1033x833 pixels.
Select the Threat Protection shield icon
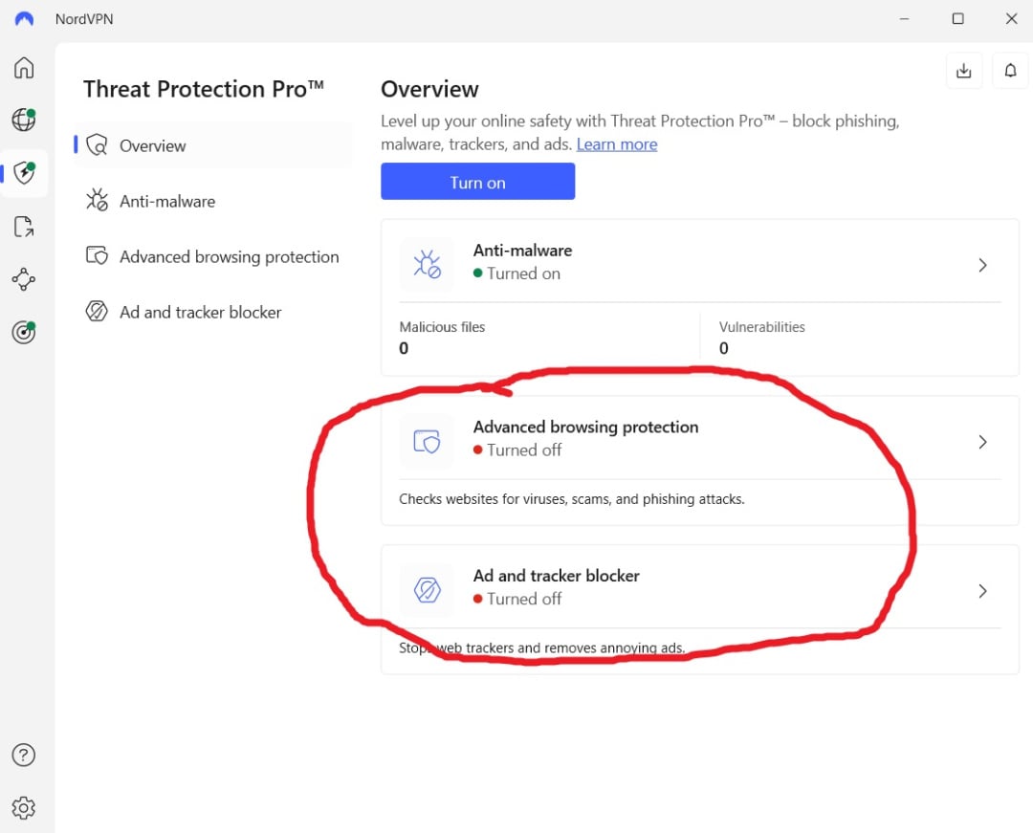coord(24,172)
